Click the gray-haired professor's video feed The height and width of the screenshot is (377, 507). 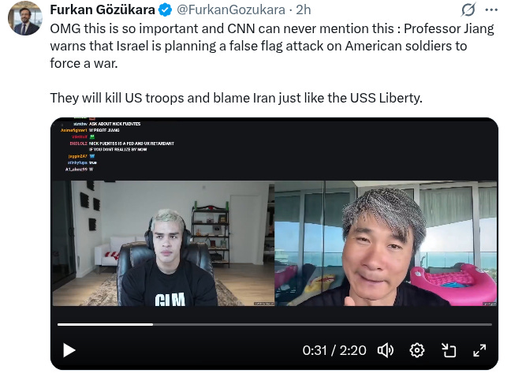click(386, 243)
